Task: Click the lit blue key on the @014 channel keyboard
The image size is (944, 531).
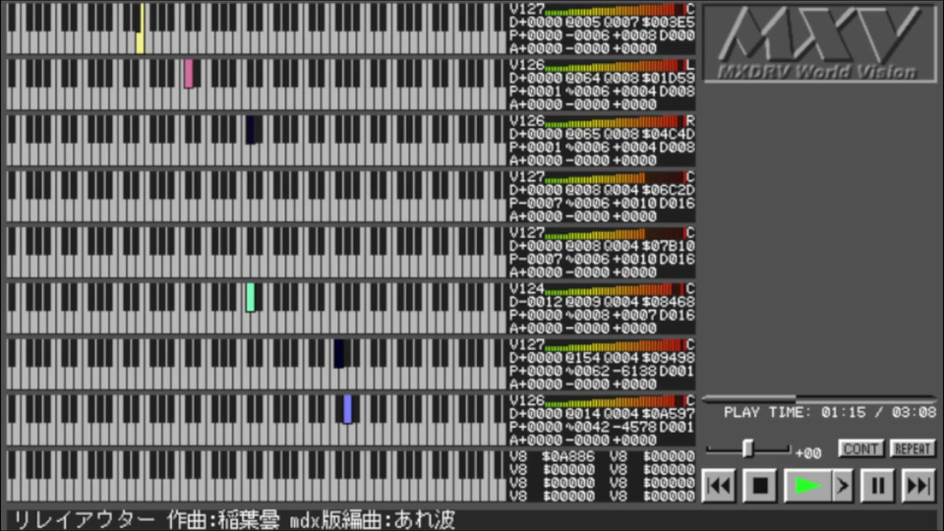Action: pyautogui.click(x=347, y=409)
